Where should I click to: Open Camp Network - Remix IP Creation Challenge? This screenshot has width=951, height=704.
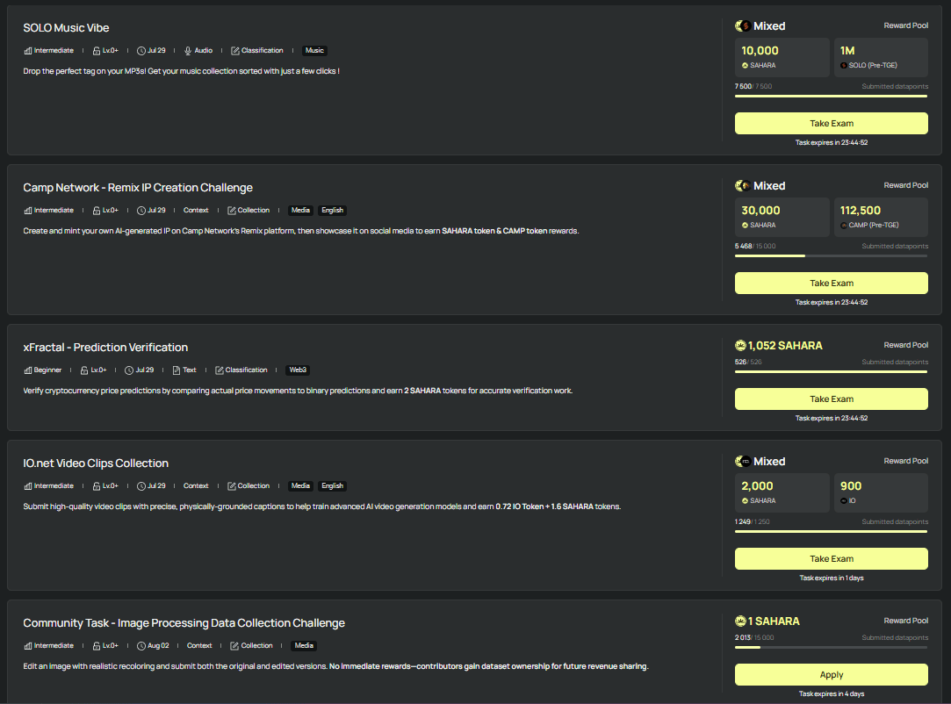[x=138, y=188]
